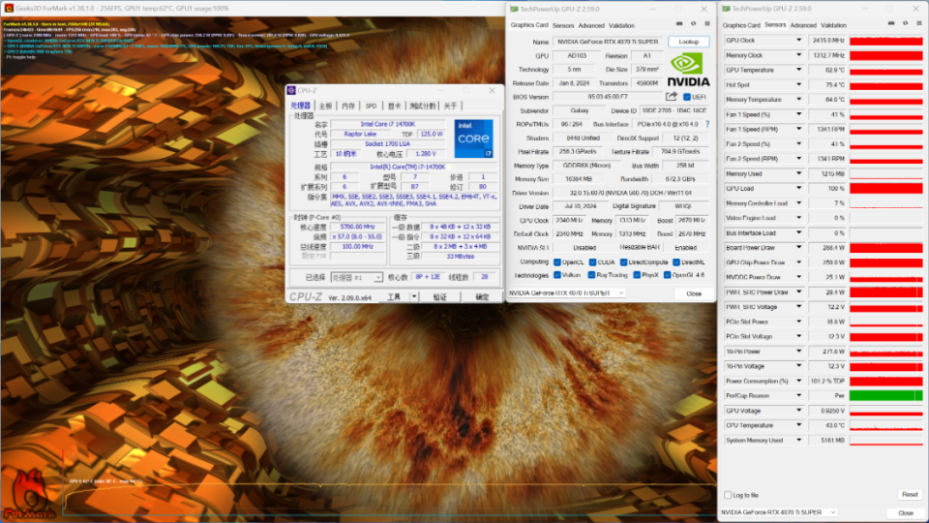
Task: Toggle the PhysX checkbox
Action: pos(637,275)
